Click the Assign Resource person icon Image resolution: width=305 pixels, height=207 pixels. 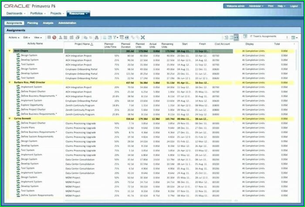click(x=61, y=37)
